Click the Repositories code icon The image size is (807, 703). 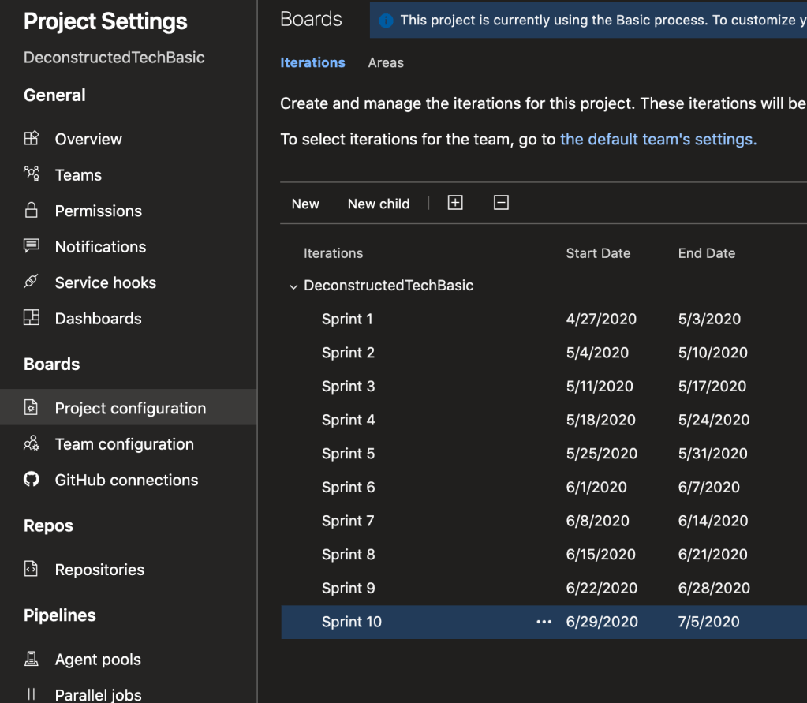click(32, 569)
